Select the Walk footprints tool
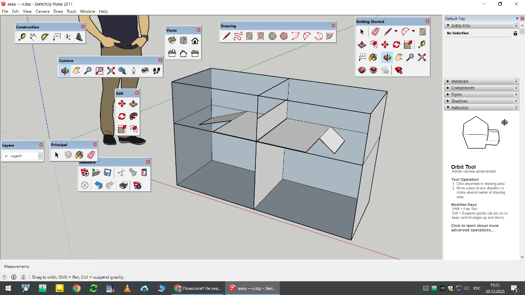Image resolution: width=525 pixels, height=295 pixels. pyautogui.click(x=156, y=71)
